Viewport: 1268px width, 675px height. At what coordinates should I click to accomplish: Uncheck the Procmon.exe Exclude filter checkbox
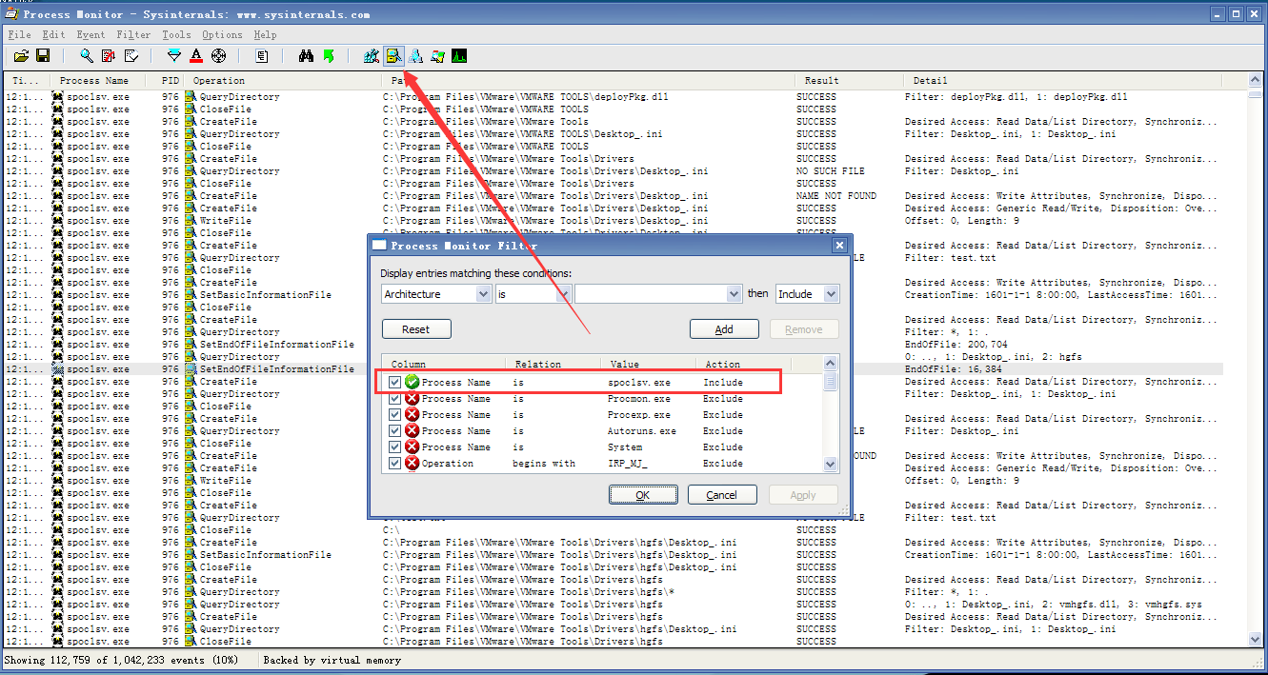[394, 398]
